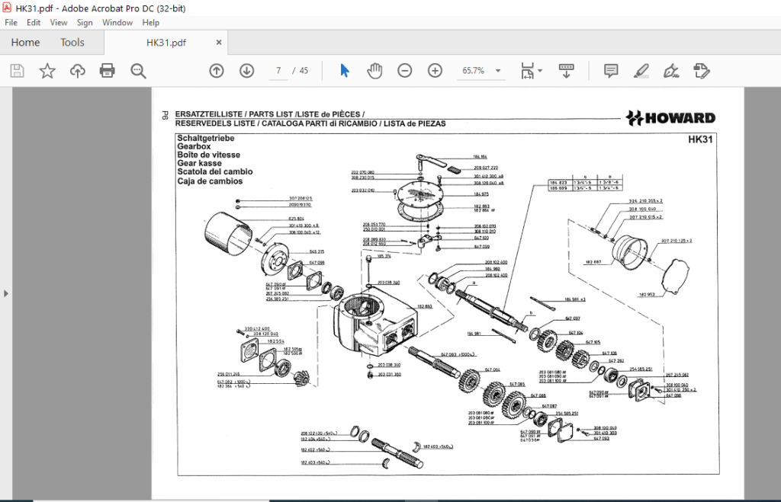Open the File menu
781x502 pixels.
[11, 22]
